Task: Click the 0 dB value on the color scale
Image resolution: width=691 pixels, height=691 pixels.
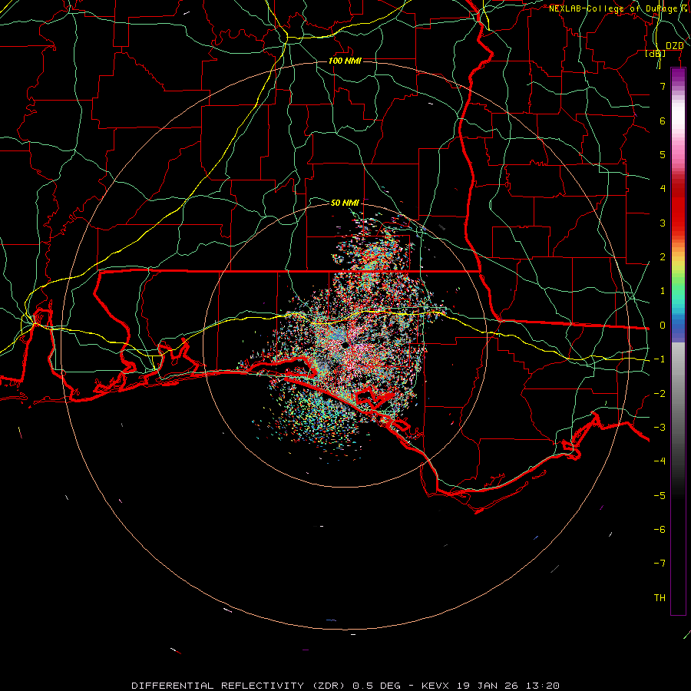Action: [663, 326]
